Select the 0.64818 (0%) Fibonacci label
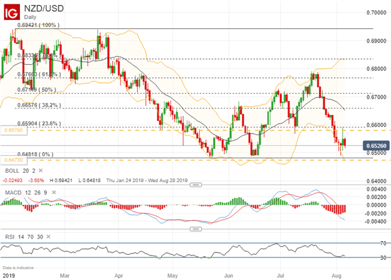The image size is (391, 280). tap(35, 154)
